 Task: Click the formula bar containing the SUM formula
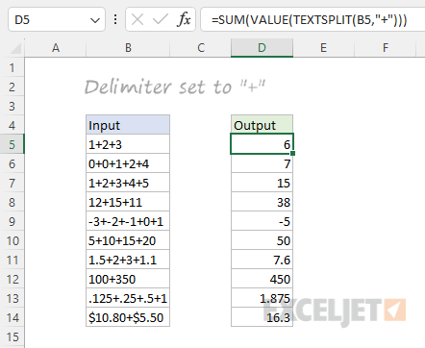pos(312,20)
